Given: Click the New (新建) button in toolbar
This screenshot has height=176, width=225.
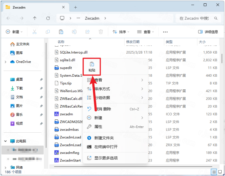Looking at the screenshot, I should [14, 32].
